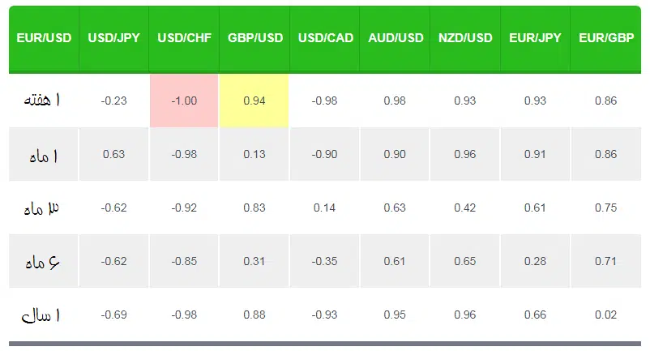Click the USD/CAD column header
Image resolution: width=650 pixels, height=351 pixels.
(x=324, y=38)
